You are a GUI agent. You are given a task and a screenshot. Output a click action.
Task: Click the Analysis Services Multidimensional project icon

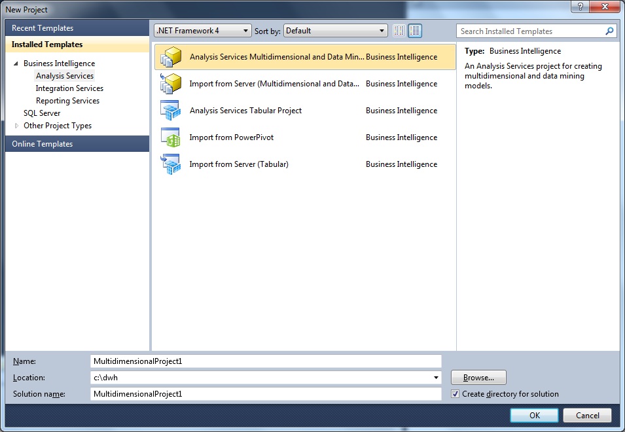170,57
